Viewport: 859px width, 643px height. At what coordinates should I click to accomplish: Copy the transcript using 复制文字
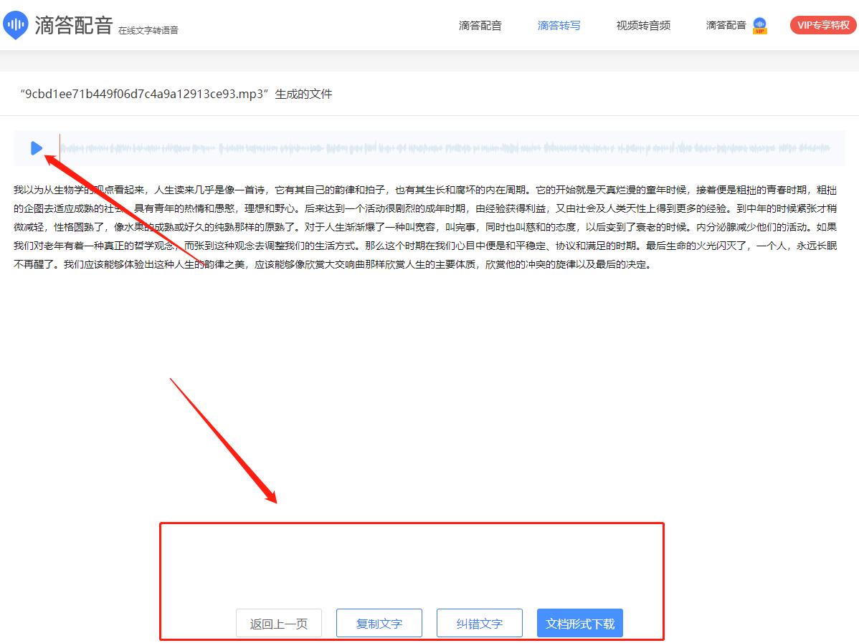pyautogui.click(x=379, y=622)
